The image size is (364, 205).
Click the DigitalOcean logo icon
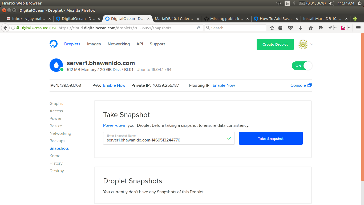pyautogui.click(x=54, y=44)
